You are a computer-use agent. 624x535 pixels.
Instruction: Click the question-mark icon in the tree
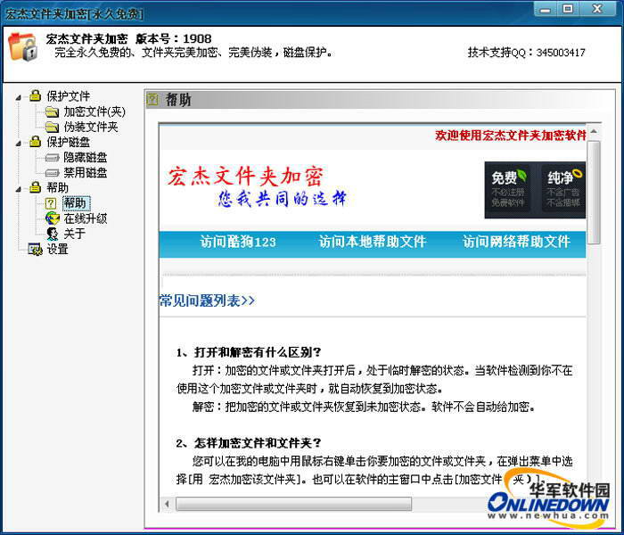pos(51,203)
